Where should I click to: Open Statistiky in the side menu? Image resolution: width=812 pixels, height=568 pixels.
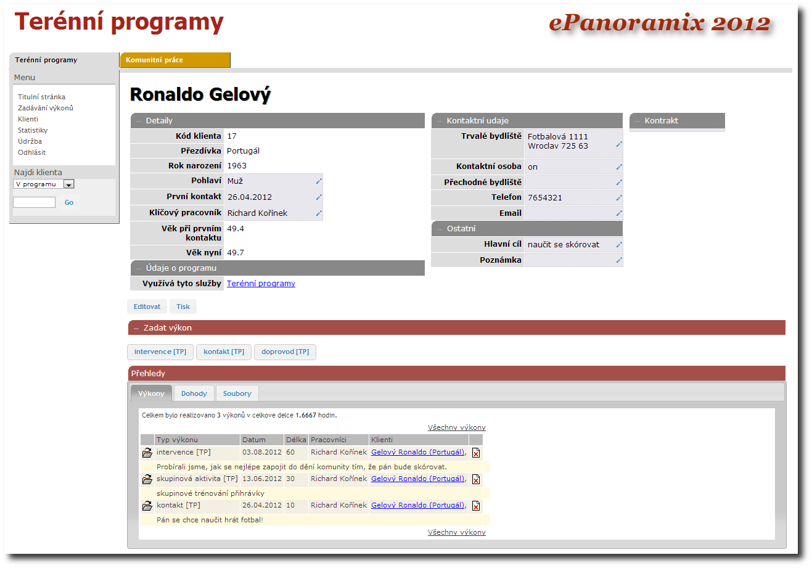click(33, 130)
